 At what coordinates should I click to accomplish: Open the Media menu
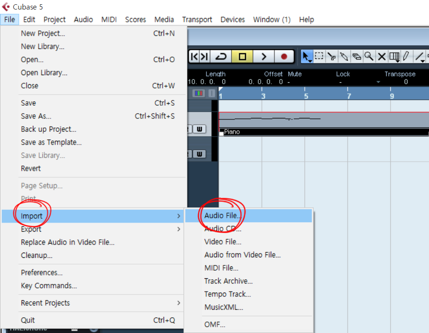pos(164,20)
